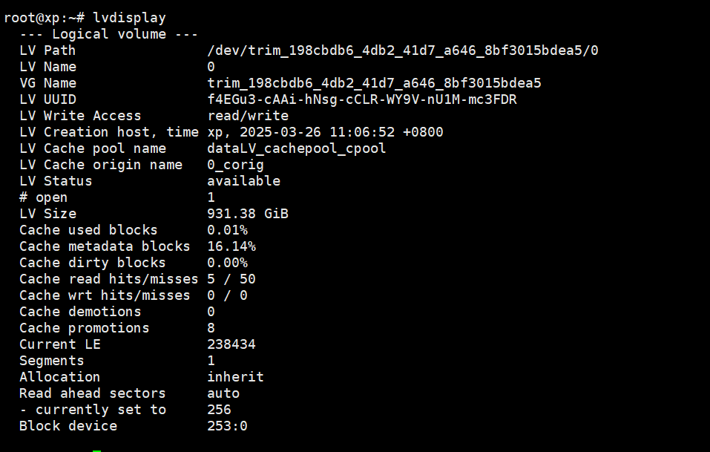Click the inherit allocation value
The height and width of the screenshot is (452, 710).
click(235, 377)
